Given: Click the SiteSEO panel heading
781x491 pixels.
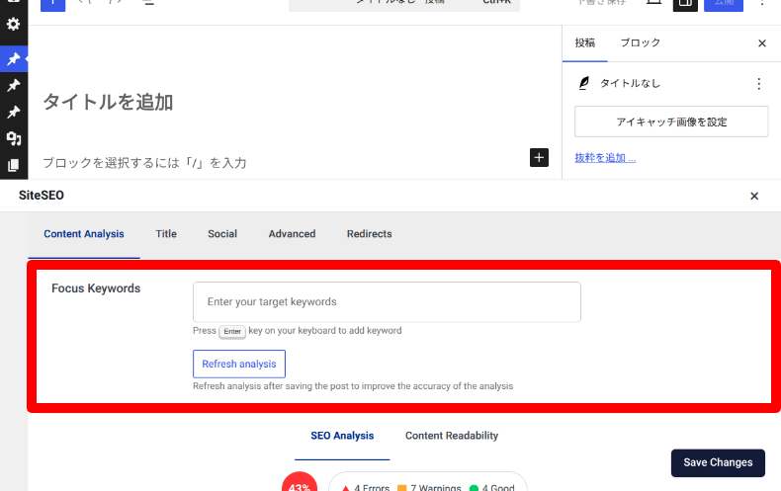Looking at the screenshot, I should pyautogui.click(x=42, y=196).
